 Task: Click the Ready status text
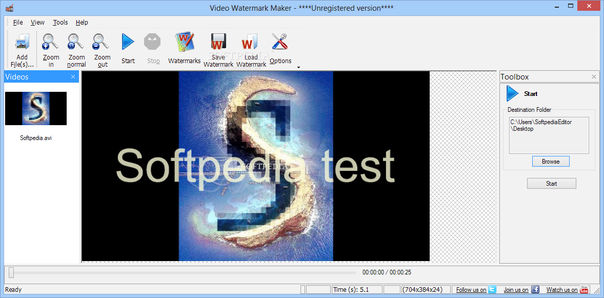click(x=13, y=289)
